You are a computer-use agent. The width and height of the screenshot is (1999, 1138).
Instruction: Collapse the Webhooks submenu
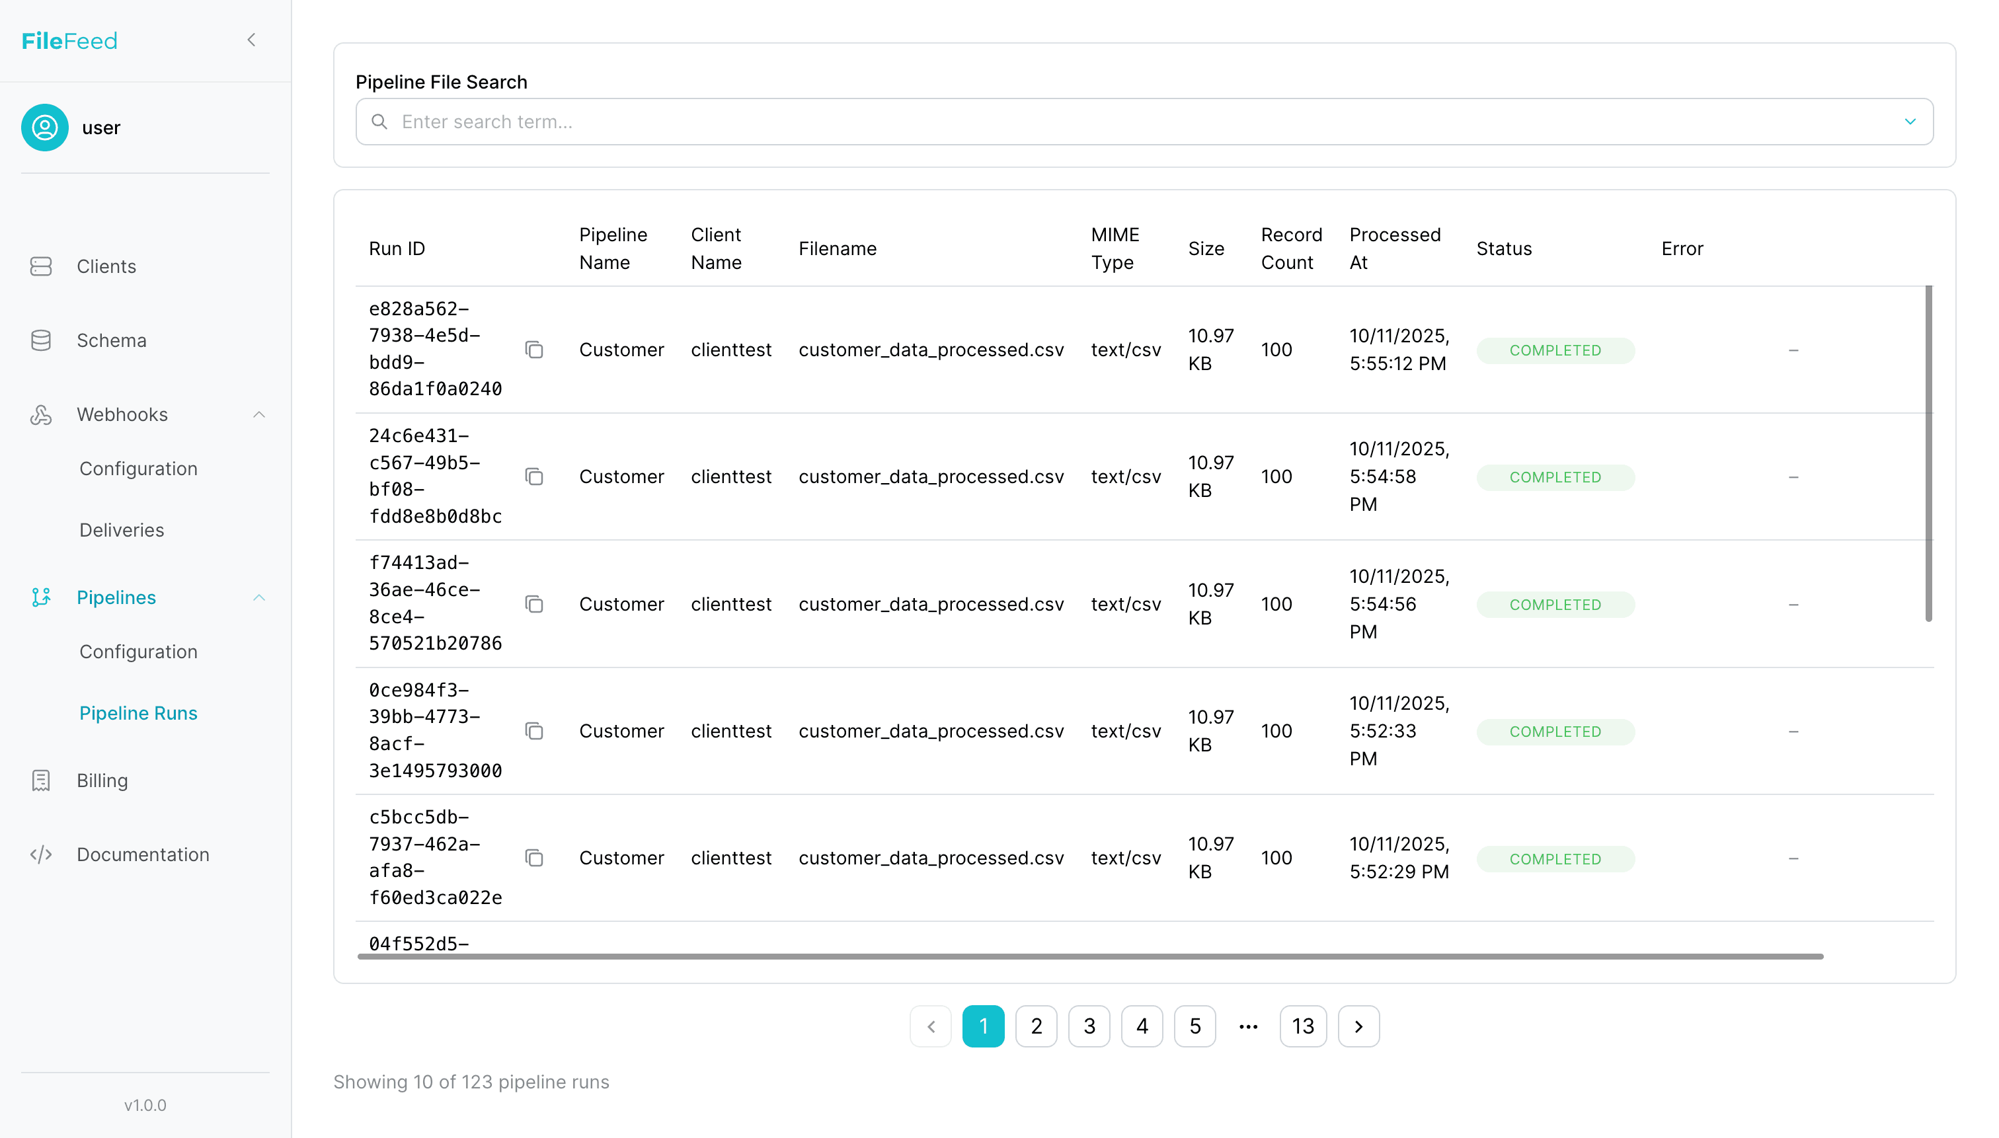pyautogui.click(x=260, y=414)
